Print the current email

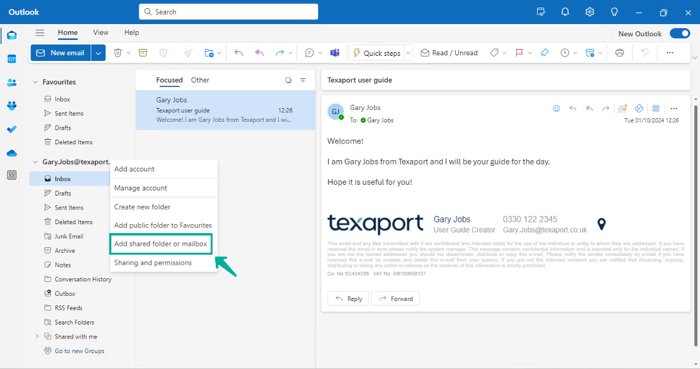619,53
